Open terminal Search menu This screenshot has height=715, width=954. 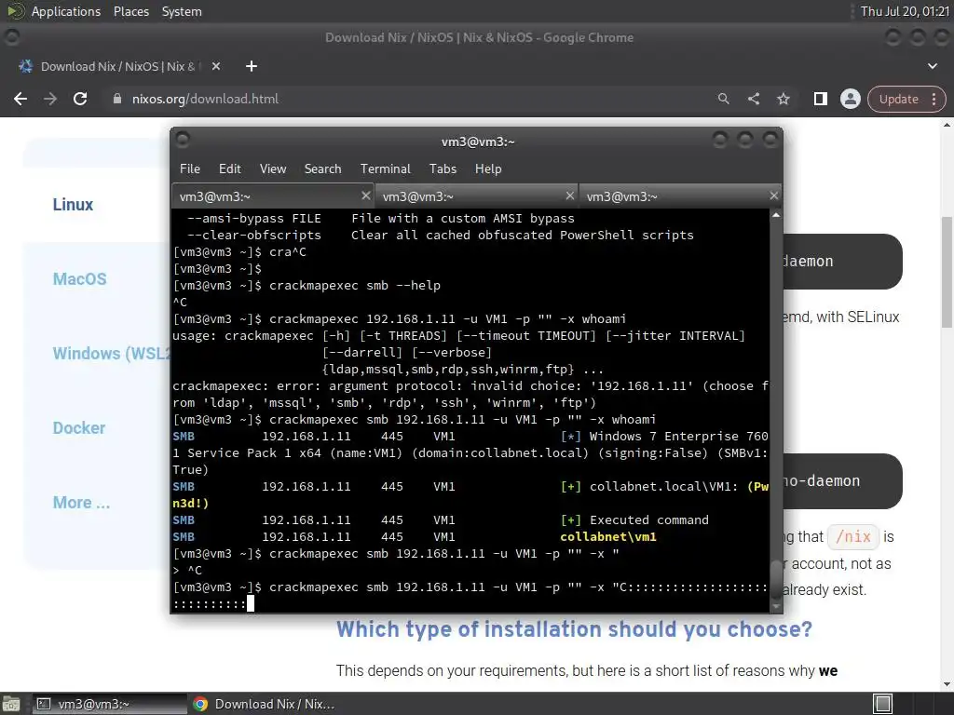[322, 169]
